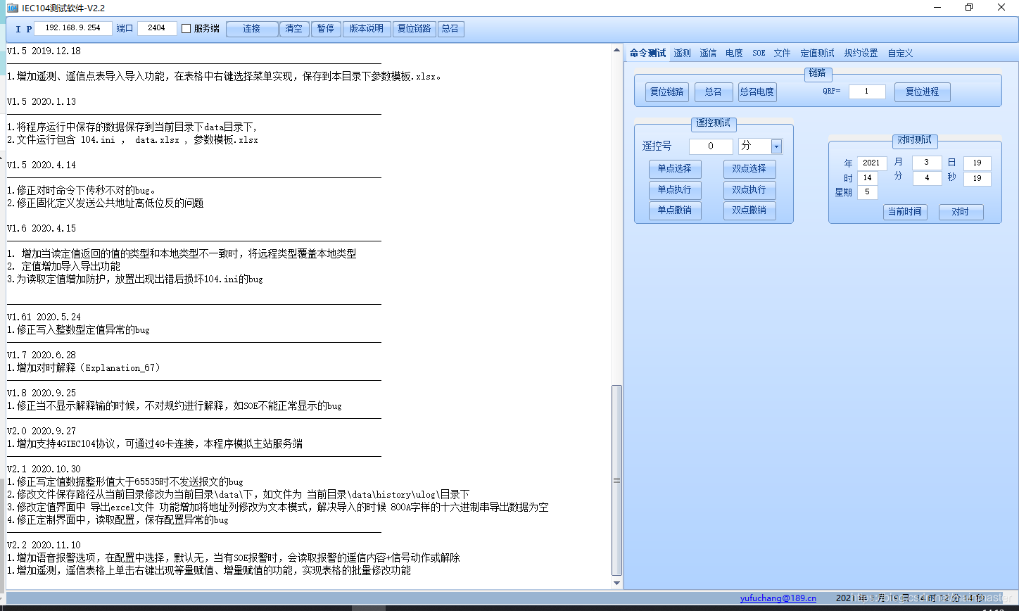Viewport: 1019px width, 611px height.
Task: Select the SOE tab
Action: pos(759,53)
